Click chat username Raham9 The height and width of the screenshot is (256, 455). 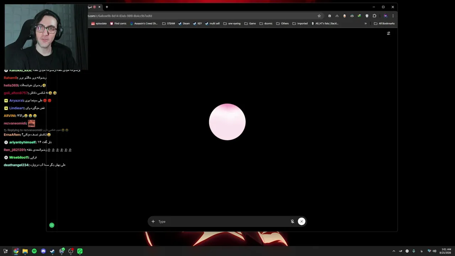[x=10, y=78]
